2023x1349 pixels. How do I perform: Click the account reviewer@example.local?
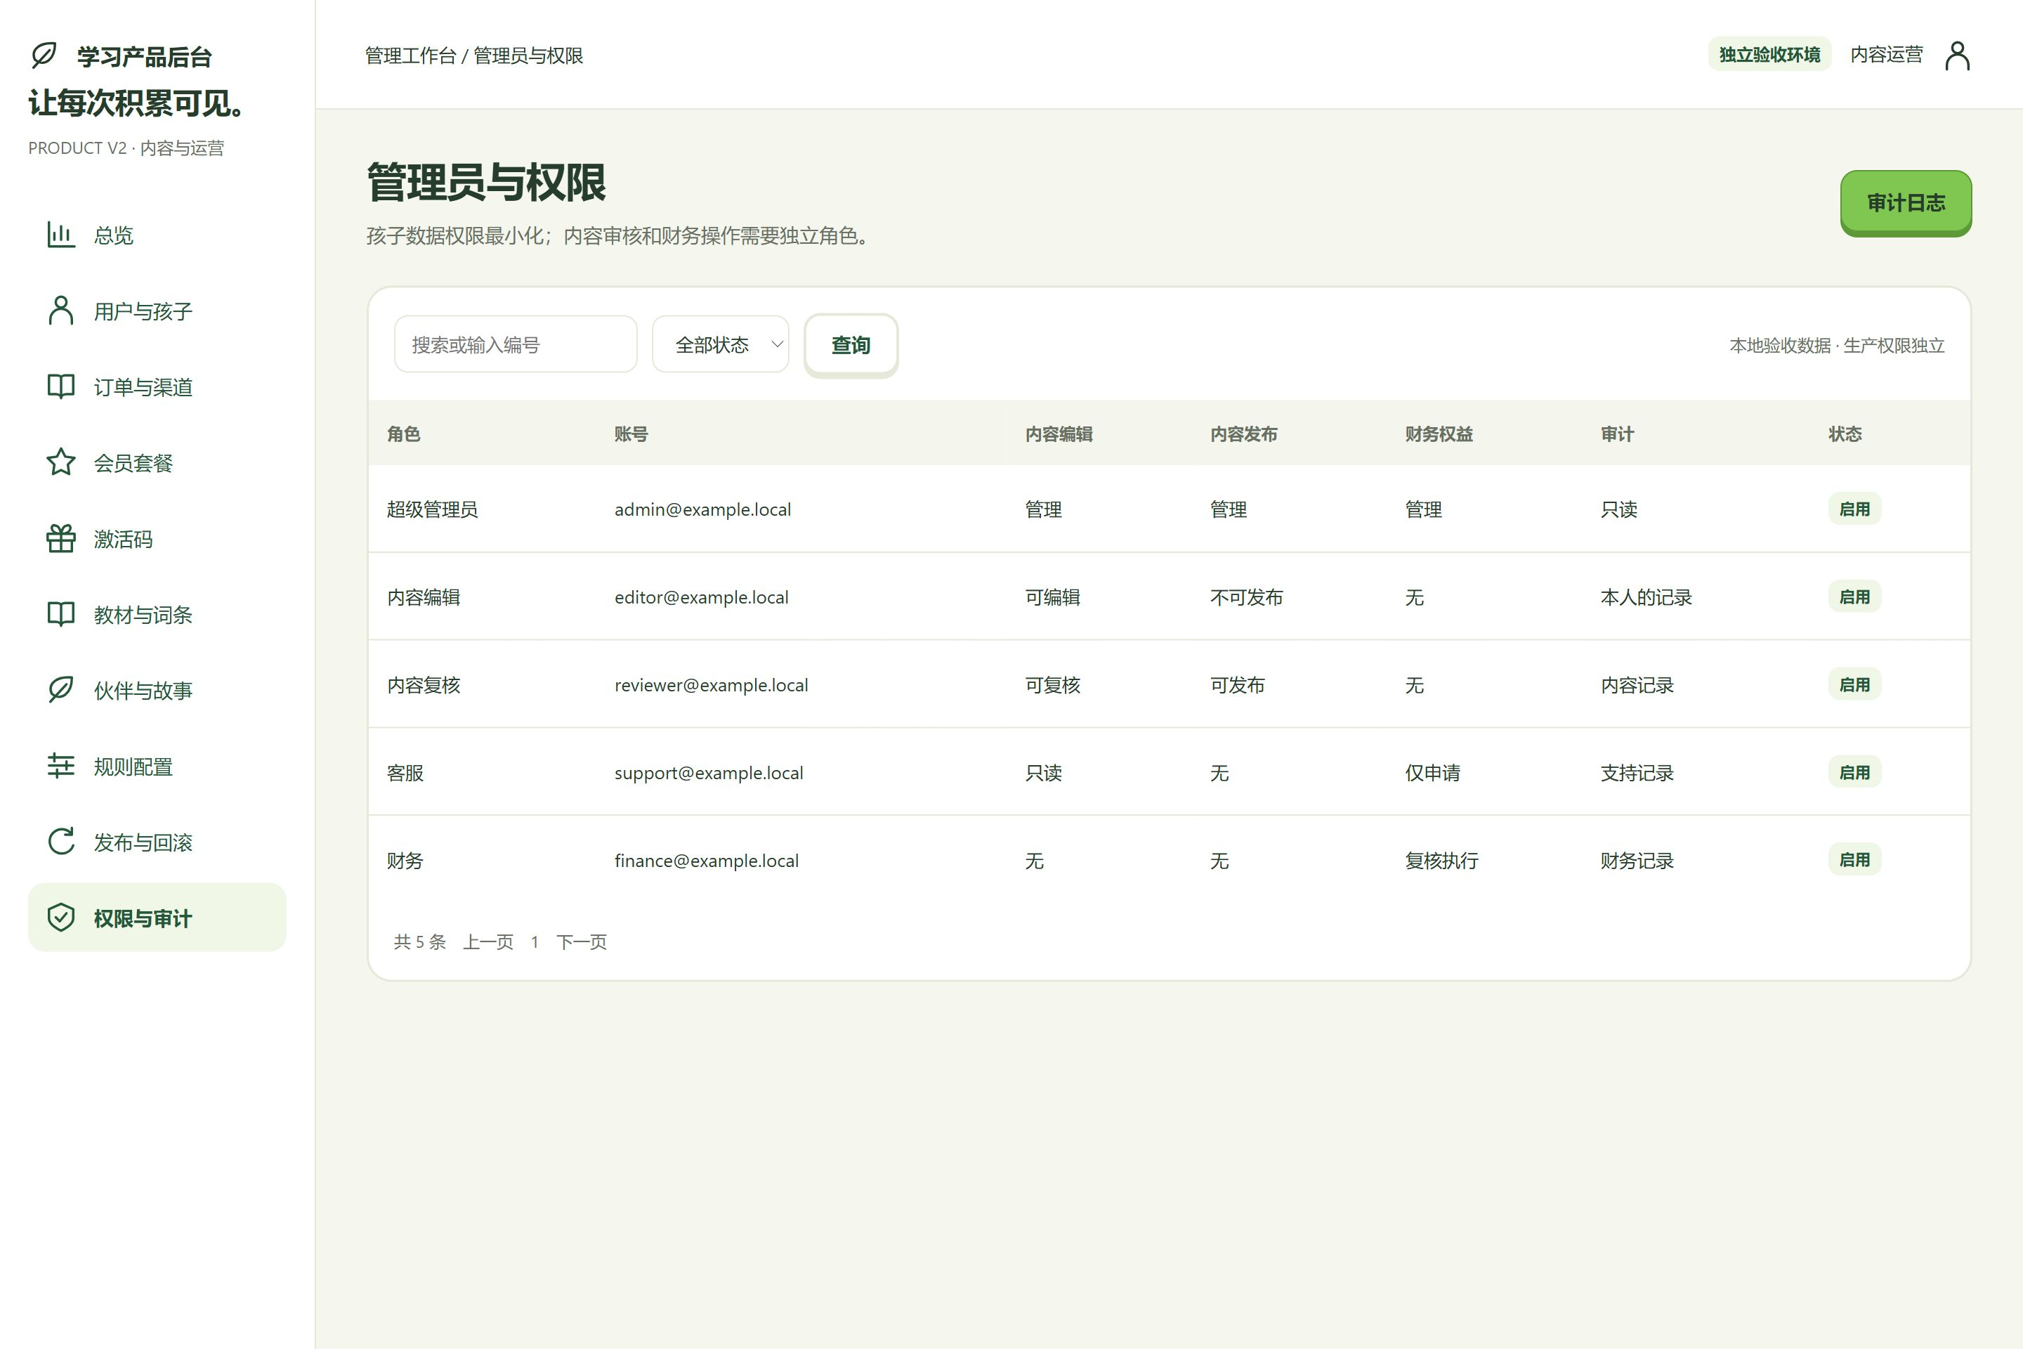(712, 685)
